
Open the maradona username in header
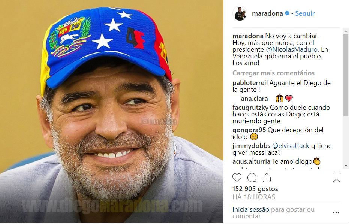point(267,13)
